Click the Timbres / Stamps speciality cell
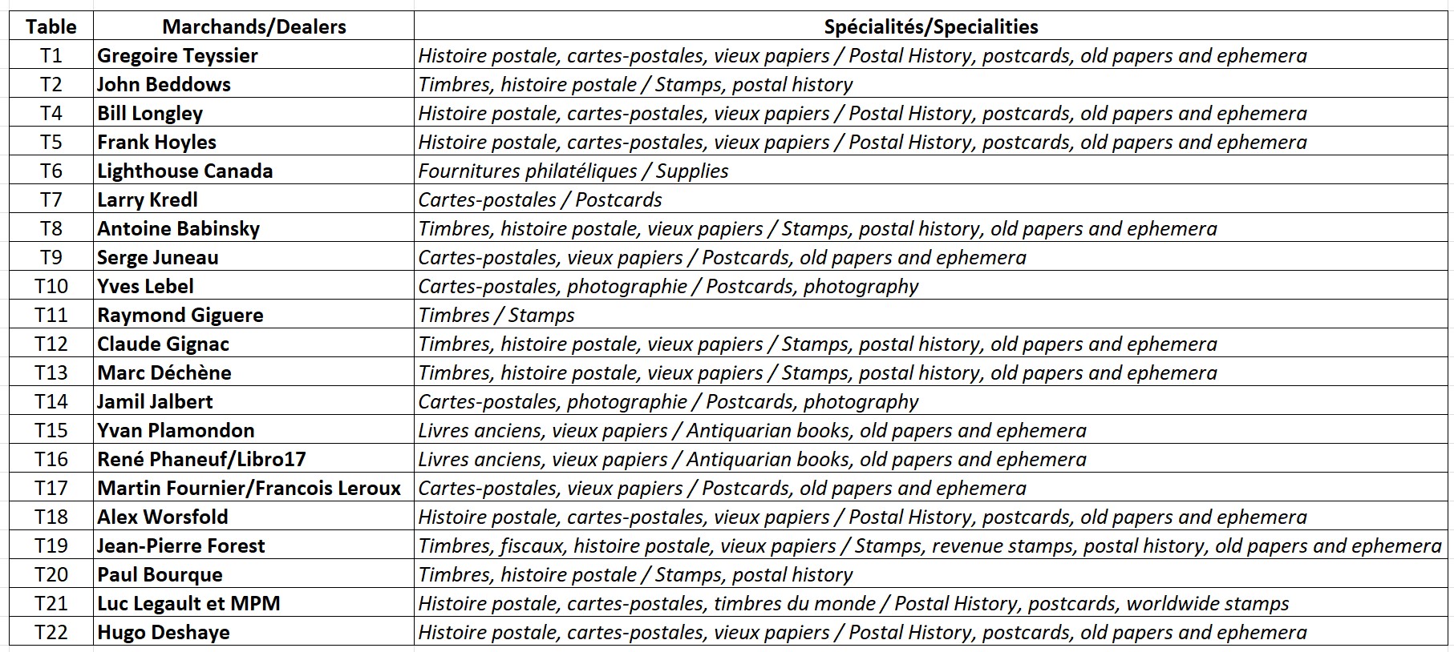Viewport: 1454px width, 652px height. point(930,315)
